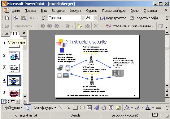
Task: Click the delete comment X icon
Action: click(x=96, y=26)
